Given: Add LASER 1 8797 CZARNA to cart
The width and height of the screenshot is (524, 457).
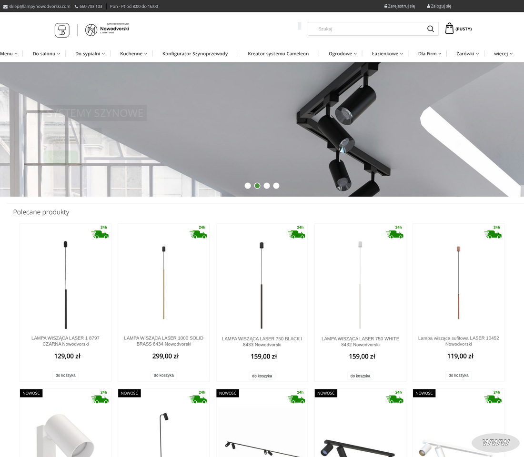Looking at the screenshot, I should (66, 375).
